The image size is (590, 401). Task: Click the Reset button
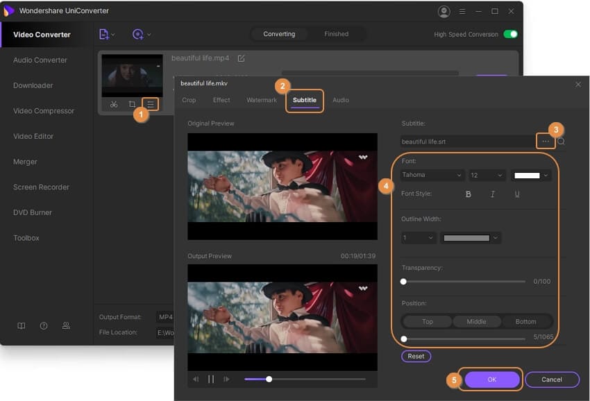(416, 356)
